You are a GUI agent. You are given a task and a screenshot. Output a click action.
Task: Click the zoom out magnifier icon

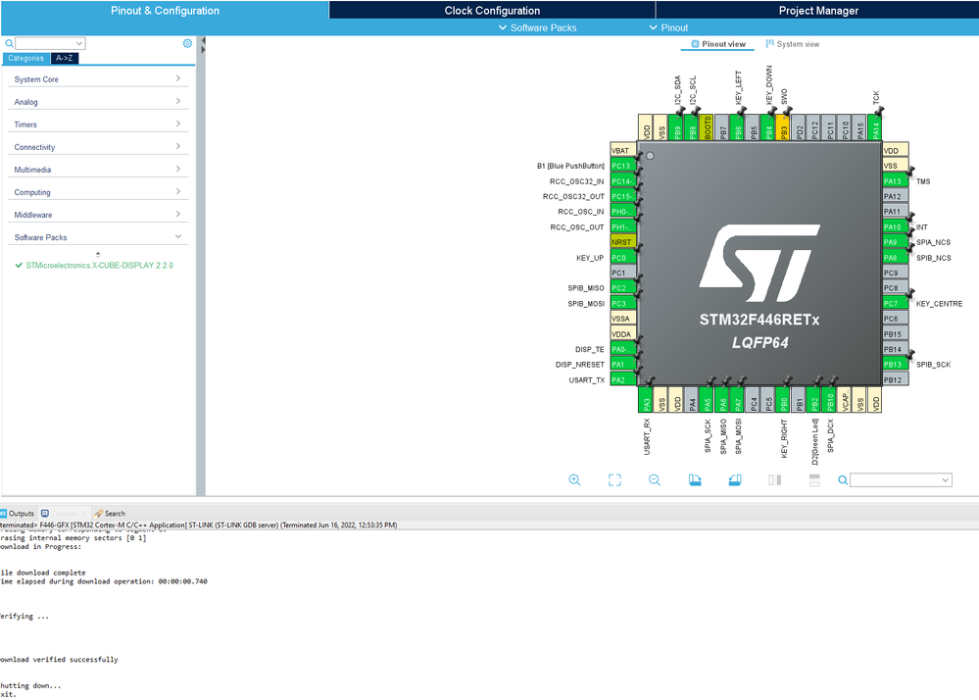click(655, 479)
